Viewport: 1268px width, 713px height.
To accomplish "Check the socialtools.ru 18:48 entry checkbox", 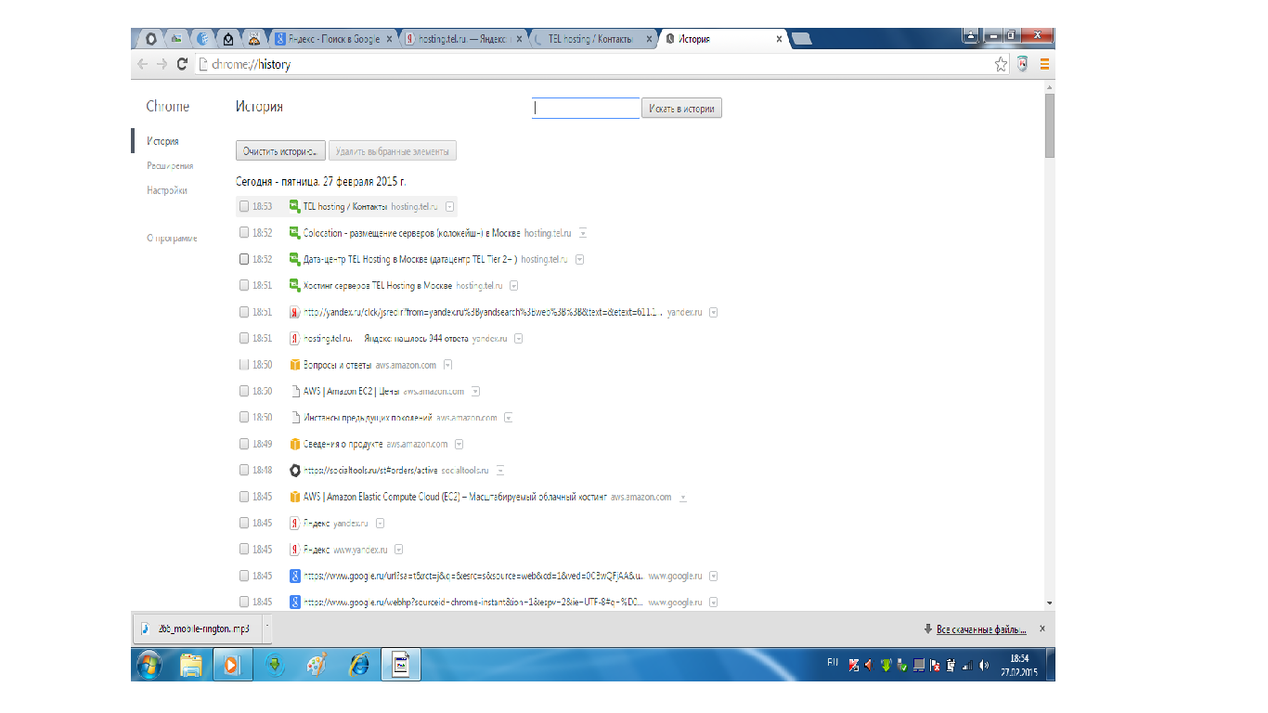I will tap(243, 470).
